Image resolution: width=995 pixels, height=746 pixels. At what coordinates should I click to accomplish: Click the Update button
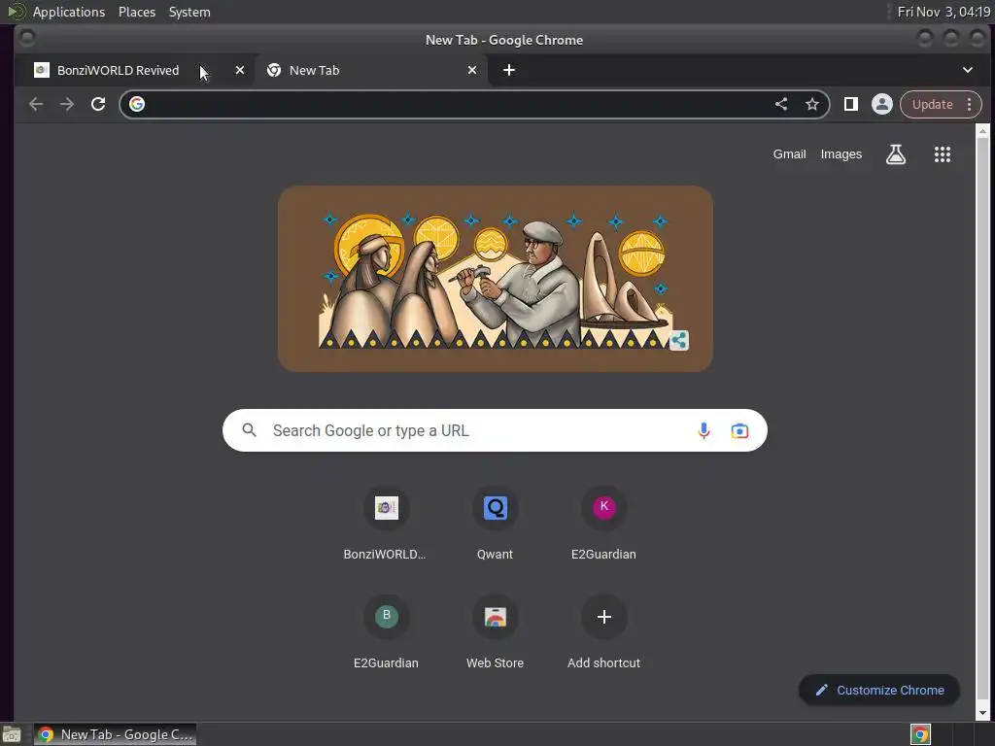pos(932,104)
